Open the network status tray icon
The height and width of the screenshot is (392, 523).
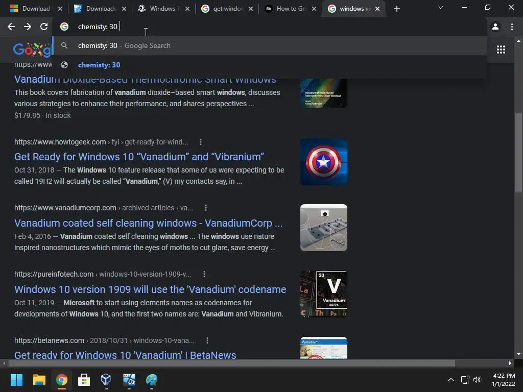tap(465, 380)
